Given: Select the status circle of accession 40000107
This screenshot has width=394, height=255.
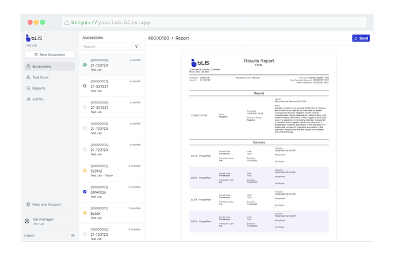Looking at the screenshot, I should point(85,85).
